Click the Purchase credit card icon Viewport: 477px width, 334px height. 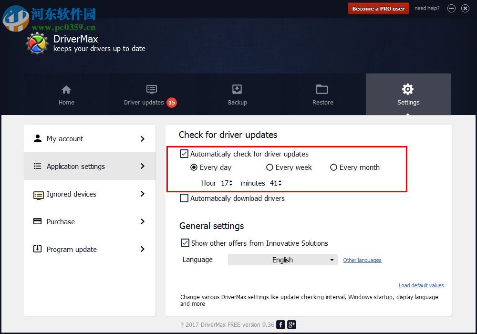(37, 221)
